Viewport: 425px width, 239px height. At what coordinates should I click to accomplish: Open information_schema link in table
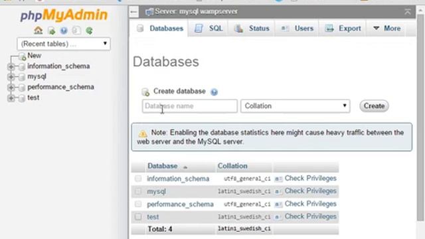pos(178,179)
